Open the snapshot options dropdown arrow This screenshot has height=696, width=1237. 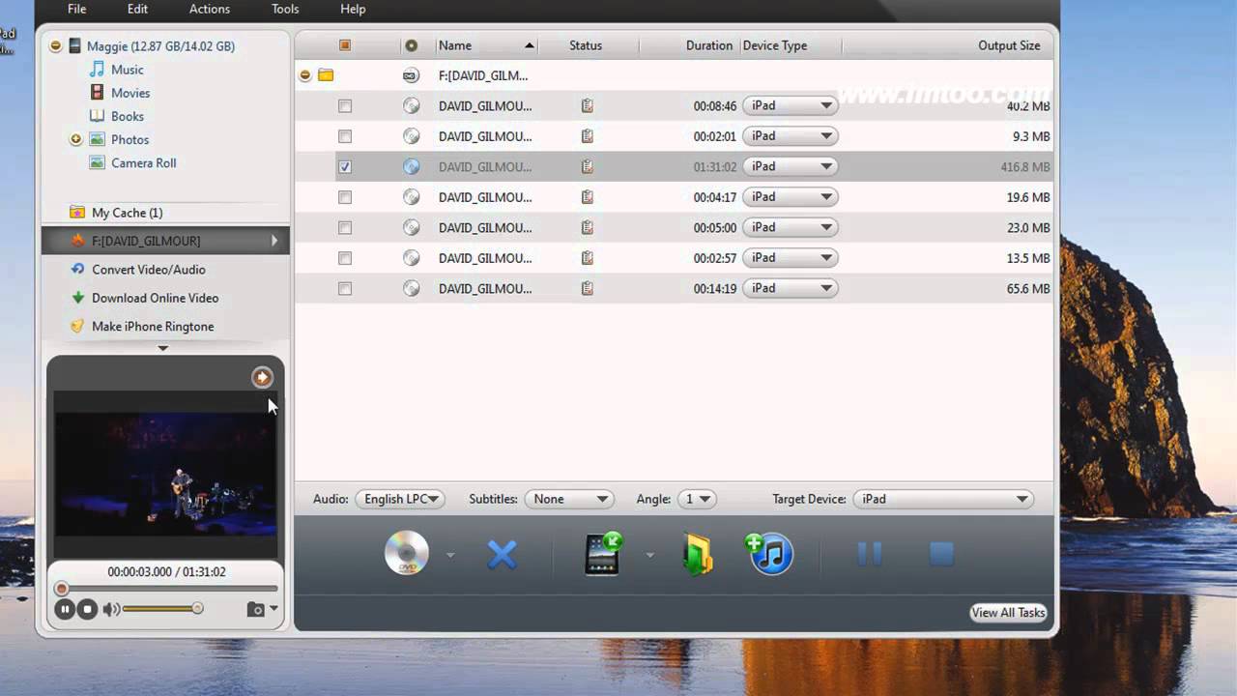click(x=273, y=609)
